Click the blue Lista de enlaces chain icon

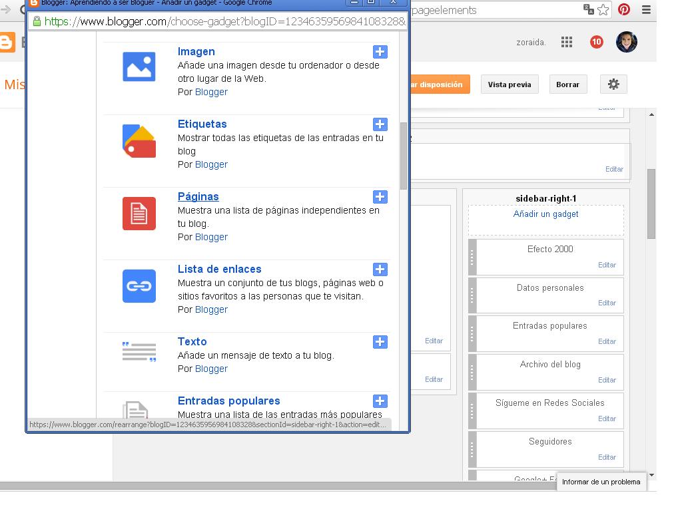click(x=139, y=286)
